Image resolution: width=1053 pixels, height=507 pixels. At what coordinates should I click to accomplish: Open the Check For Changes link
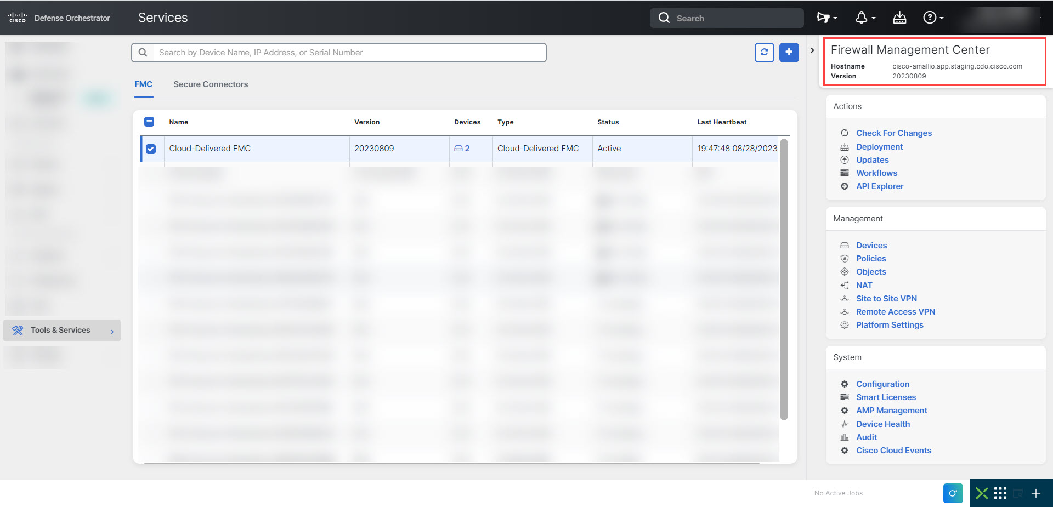coord(893,133)
